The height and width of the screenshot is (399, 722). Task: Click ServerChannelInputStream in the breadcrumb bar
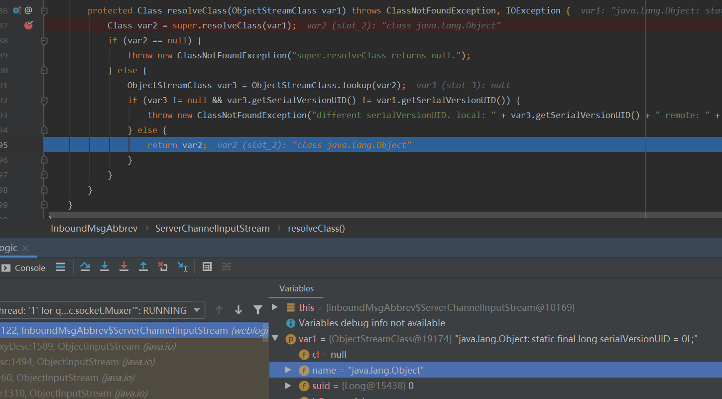tap(212, 228)
